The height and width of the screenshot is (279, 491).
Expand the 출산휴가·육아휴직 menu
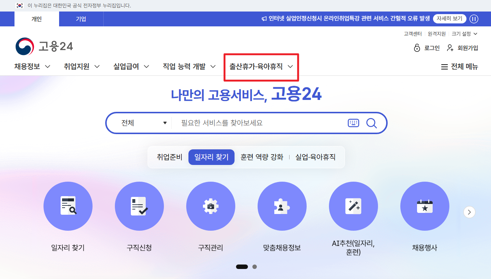point(261,67)
